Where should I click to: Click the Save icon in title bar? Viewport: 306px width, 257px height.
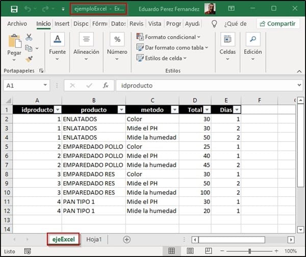coord(14,9)
